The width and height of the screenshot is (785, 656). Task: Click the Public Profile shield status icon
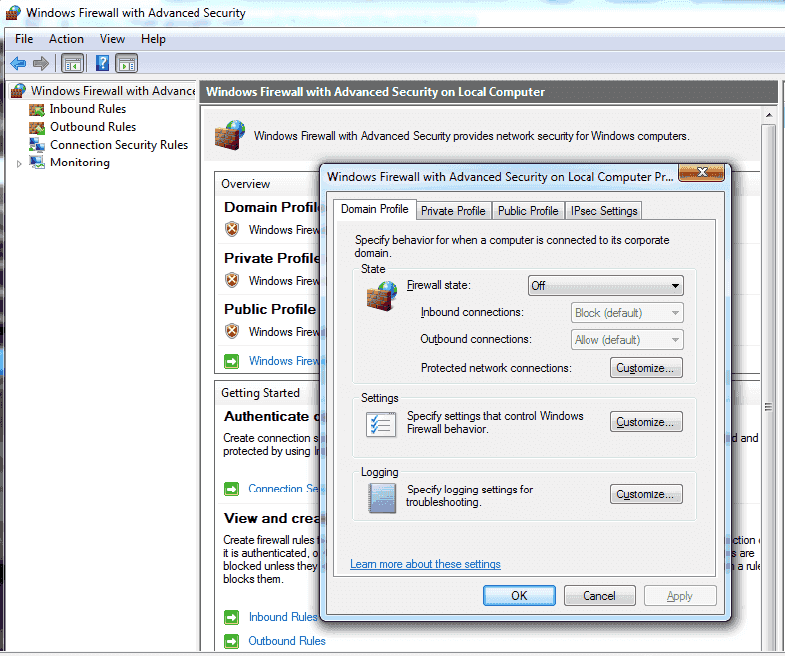click(x=232, y=331)
